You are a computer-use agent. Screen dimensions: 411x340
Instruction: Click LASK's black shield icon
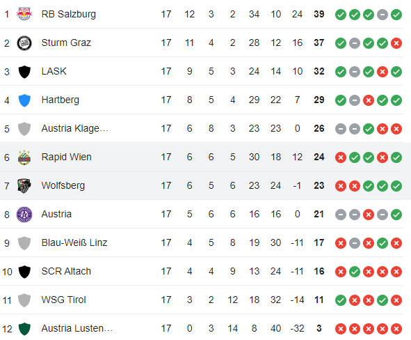click(x=24, y=72)
